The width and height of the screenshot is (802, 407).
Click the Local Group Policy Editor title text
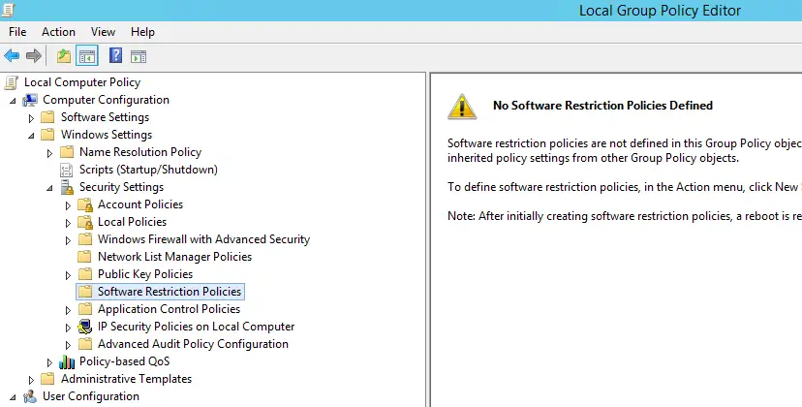[x=660, y=11]
